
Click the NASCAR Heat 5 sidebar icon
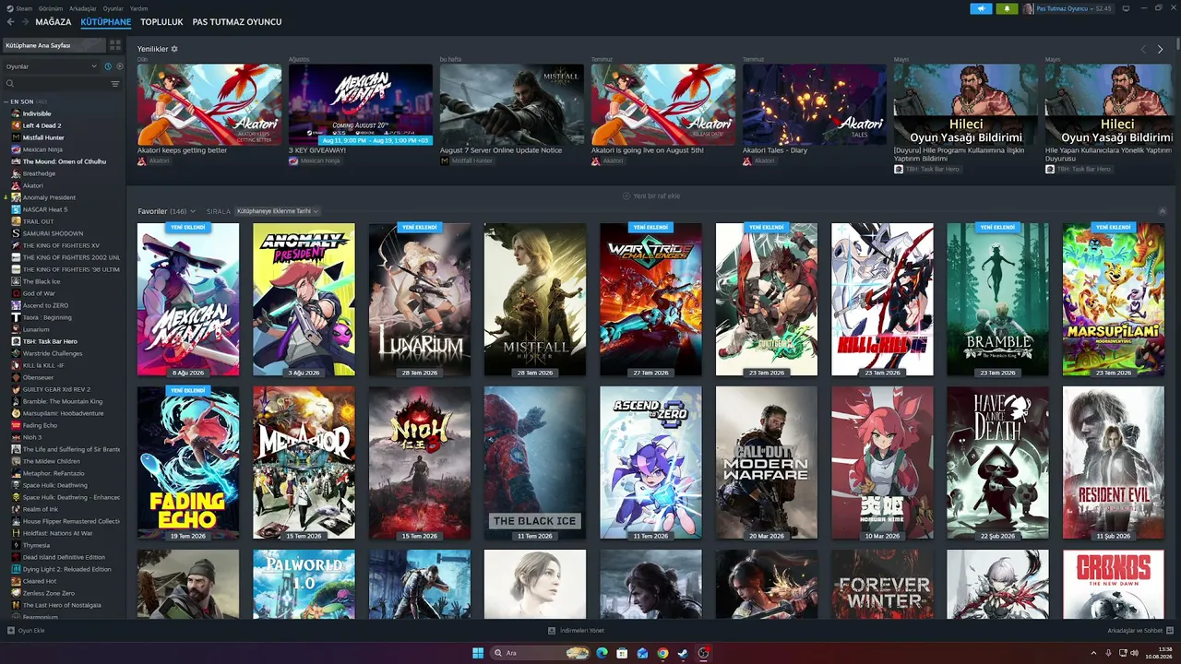point(16,209)
